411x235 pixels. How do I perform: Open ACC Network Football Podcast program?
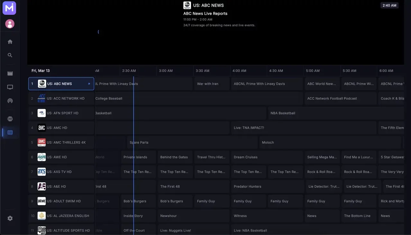(x=340, y=98)
